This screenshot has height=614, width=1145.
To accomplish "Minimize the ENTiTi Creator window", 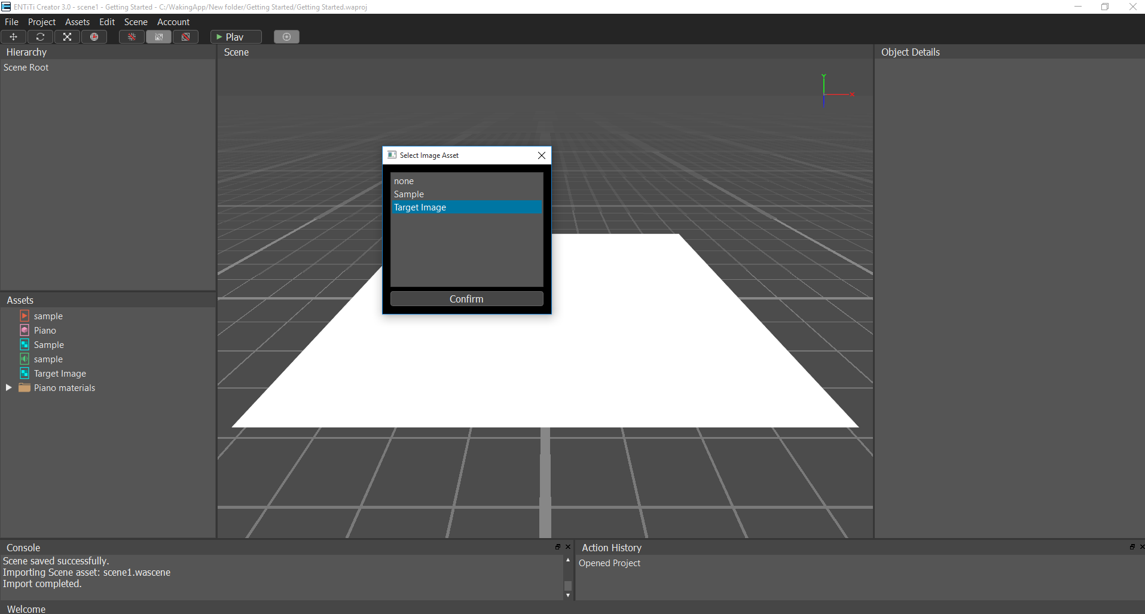I will [x=1077, y=7].
